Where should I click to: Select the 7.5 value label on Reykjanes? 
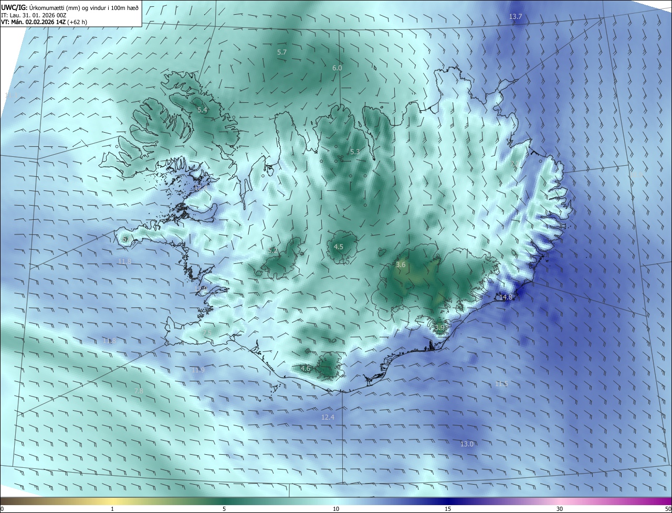[x=207, y=333]
